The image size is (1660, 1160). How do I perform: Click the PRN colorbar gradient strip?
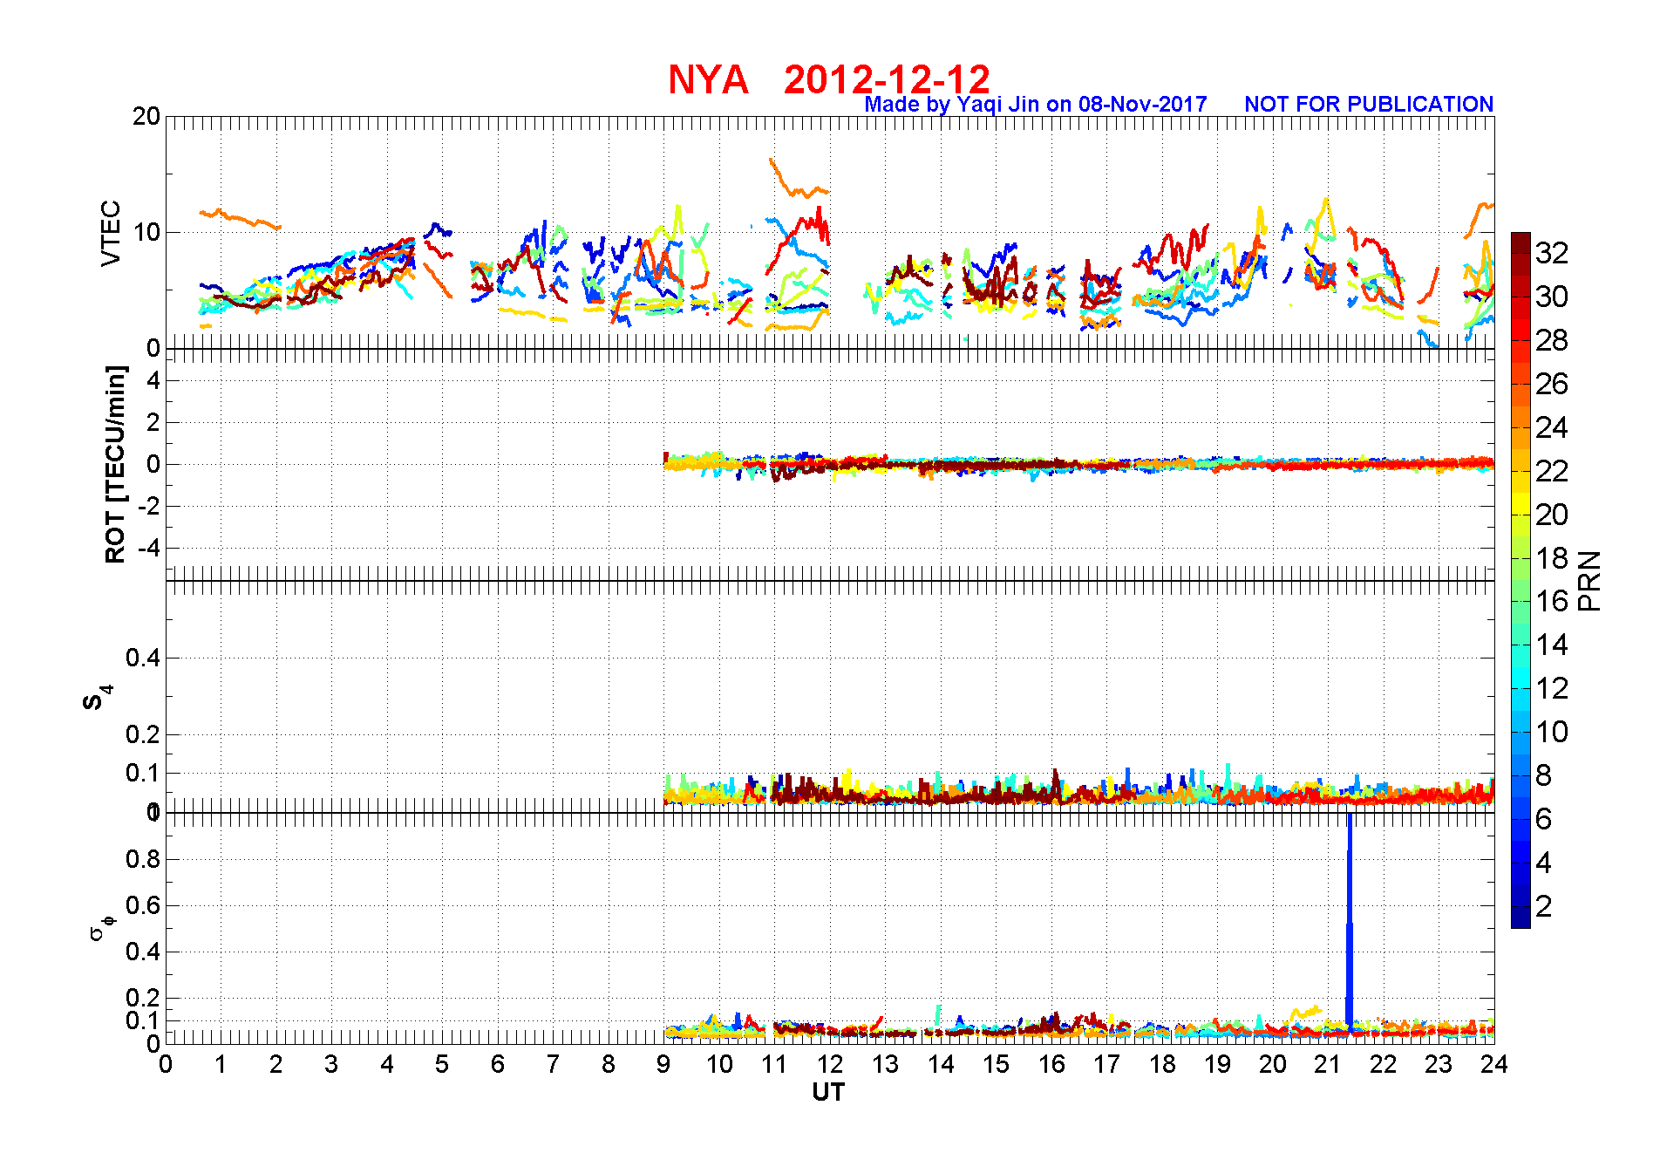pos(1521,580)
